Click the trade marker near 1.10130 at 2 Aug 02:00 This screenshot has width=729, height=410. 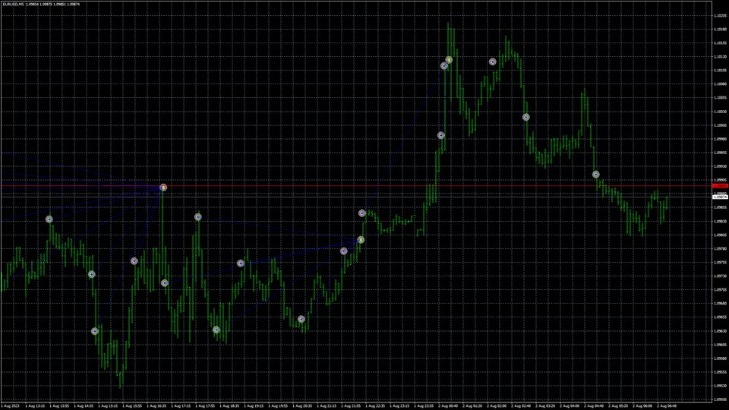[x=492, y=61]
